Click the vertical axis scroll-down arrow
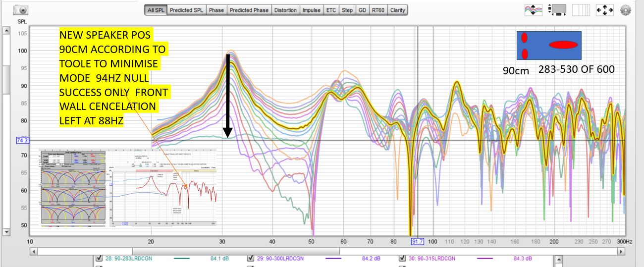This screenshot has width=644, height=267. click(x=6, y=232)
